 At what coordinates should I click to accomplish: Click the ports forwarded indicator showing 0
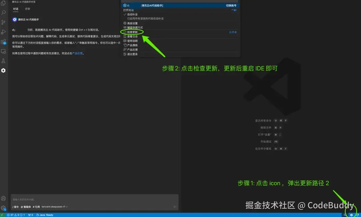(30, 215)
